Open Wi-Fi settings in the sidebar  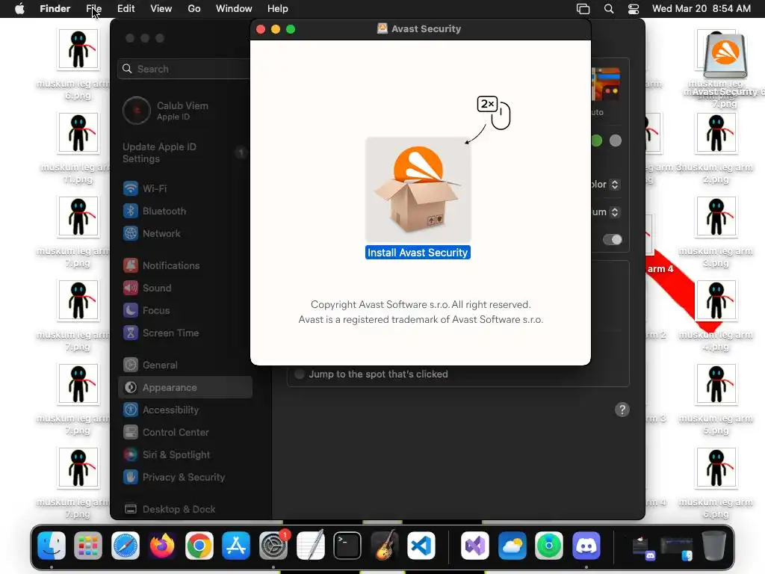pos(185,188)
